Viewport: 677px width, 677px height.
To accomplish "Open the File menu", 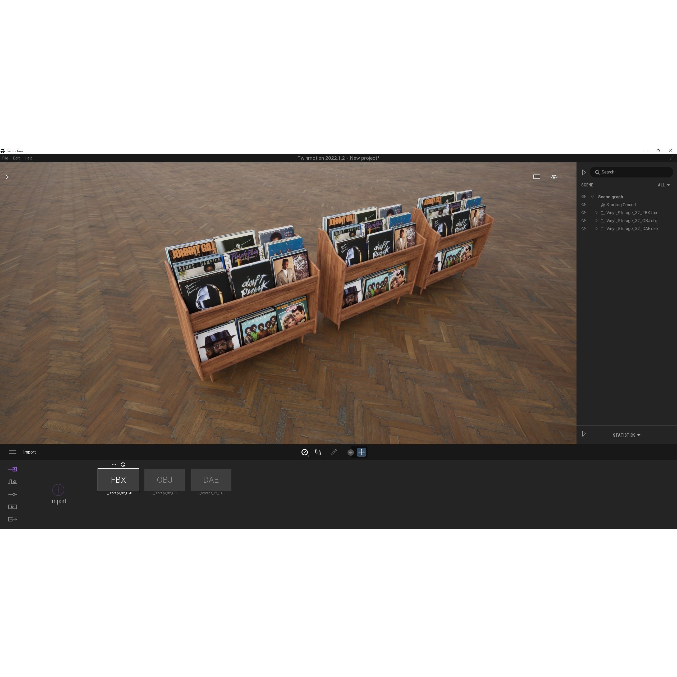I will click(5, 158).
